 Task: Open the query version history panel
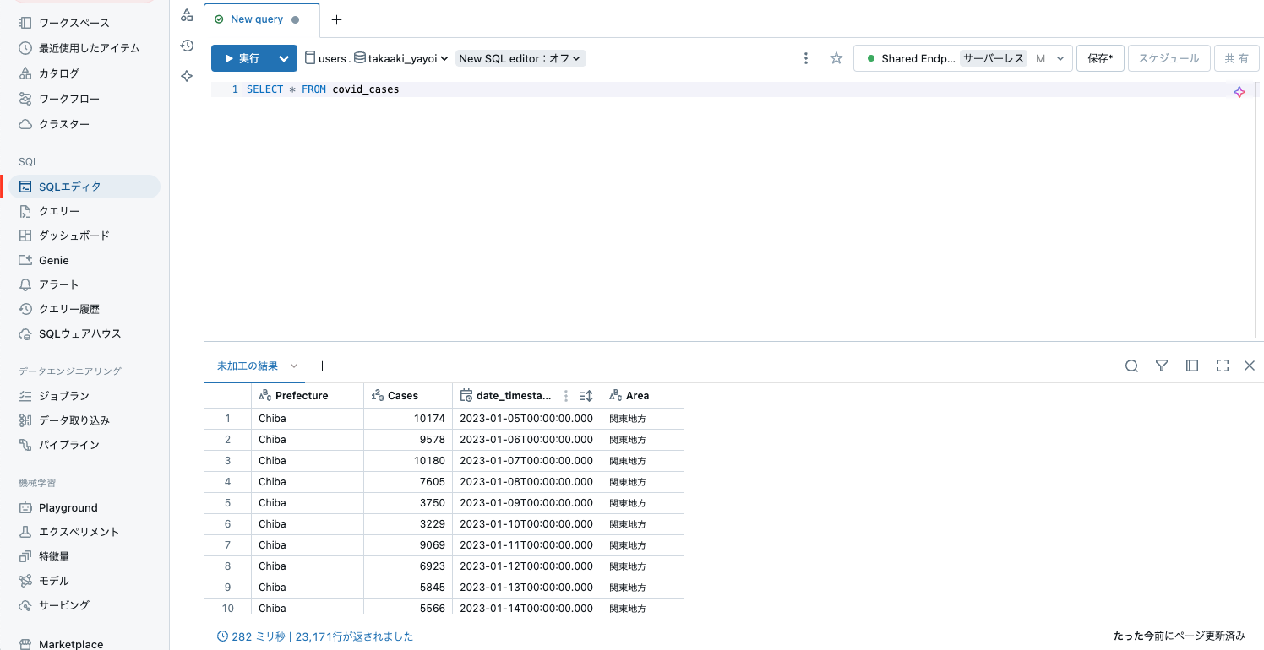click(187, 46)
